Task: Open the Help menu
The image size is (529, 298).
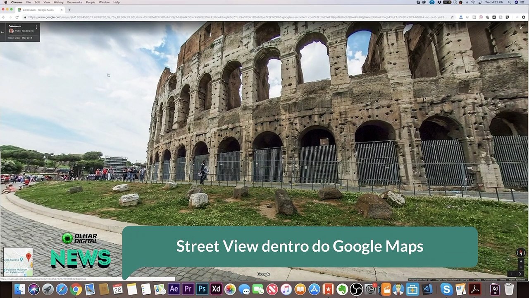Action: tap(117, 2)
